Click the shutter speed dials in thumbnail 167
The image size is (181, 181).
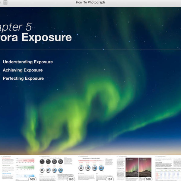point(91,168)
